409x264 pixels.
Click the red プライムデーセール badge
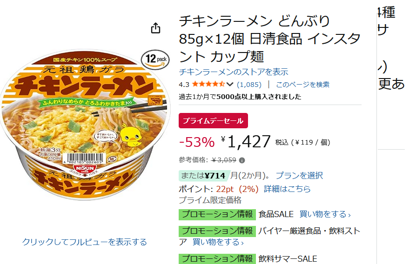pos(213,120)
